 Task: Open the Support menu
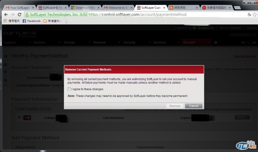click(10, 43)
